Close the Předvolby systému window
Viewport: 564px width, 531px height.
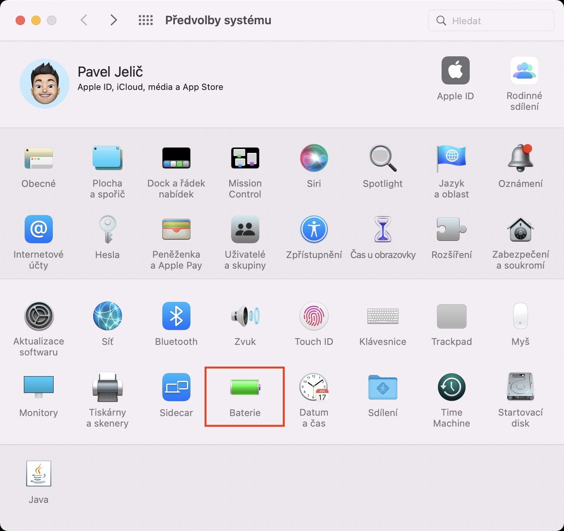pos(20,20)
